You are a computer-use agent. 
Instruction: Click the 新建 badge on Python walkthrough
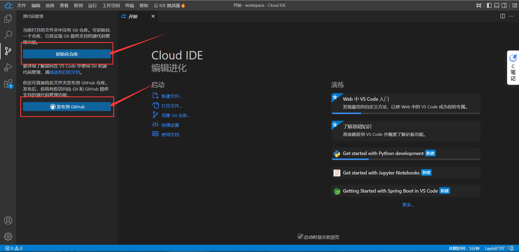(430, 153)
